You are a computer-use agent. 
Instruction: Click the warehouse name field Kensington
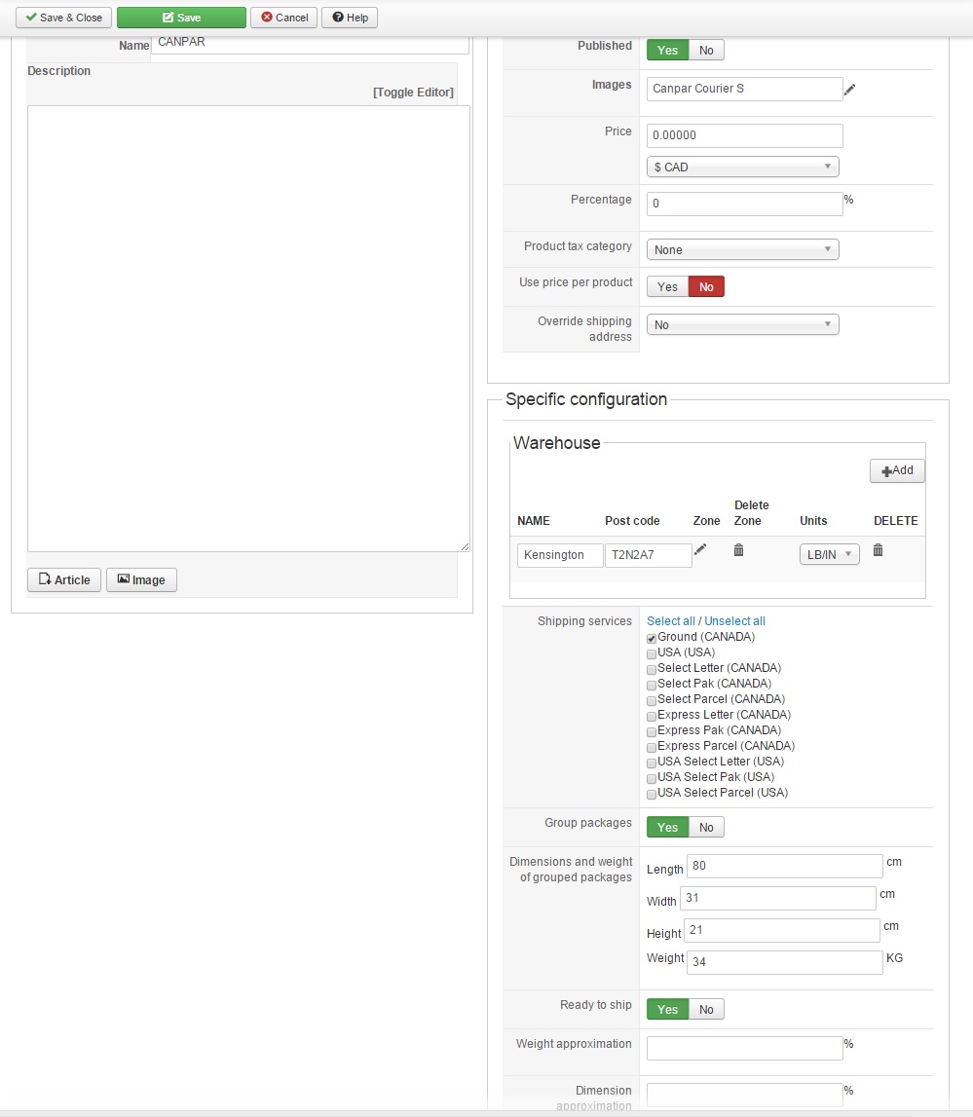click(561, 555)
